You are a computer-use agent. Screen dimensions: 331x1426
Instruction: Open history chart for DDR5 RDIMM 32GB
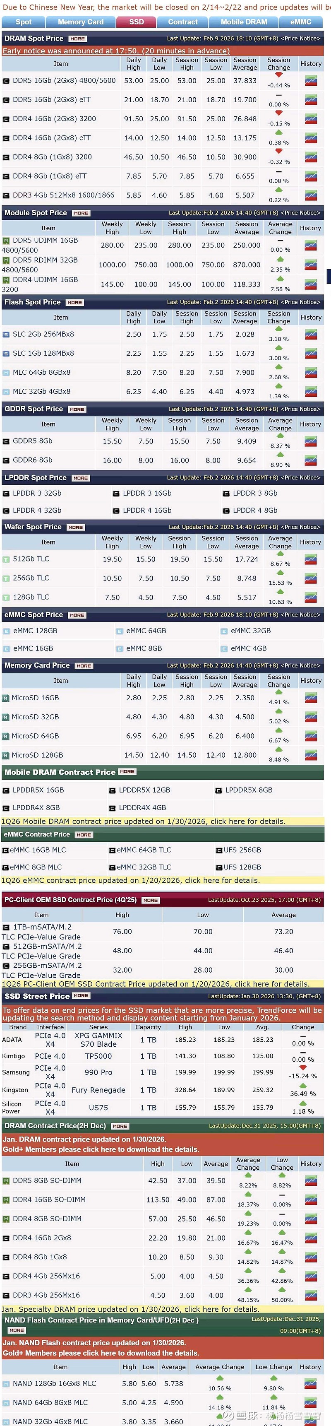click(x=311, y=265)
